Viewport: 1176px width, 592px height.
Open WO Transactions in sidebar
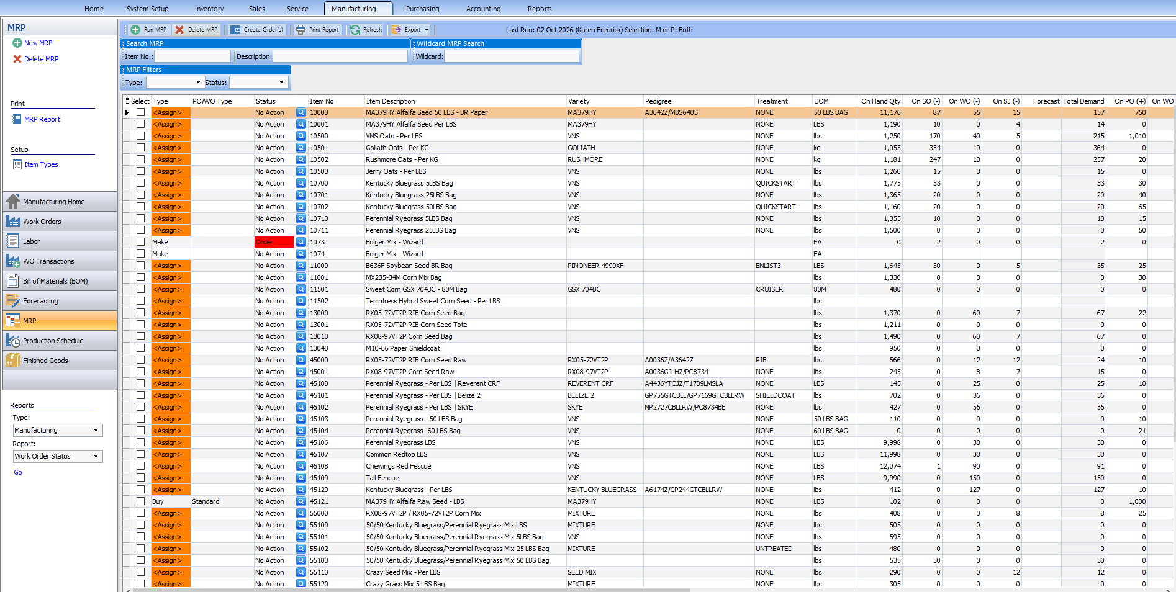tap(60, 261)
